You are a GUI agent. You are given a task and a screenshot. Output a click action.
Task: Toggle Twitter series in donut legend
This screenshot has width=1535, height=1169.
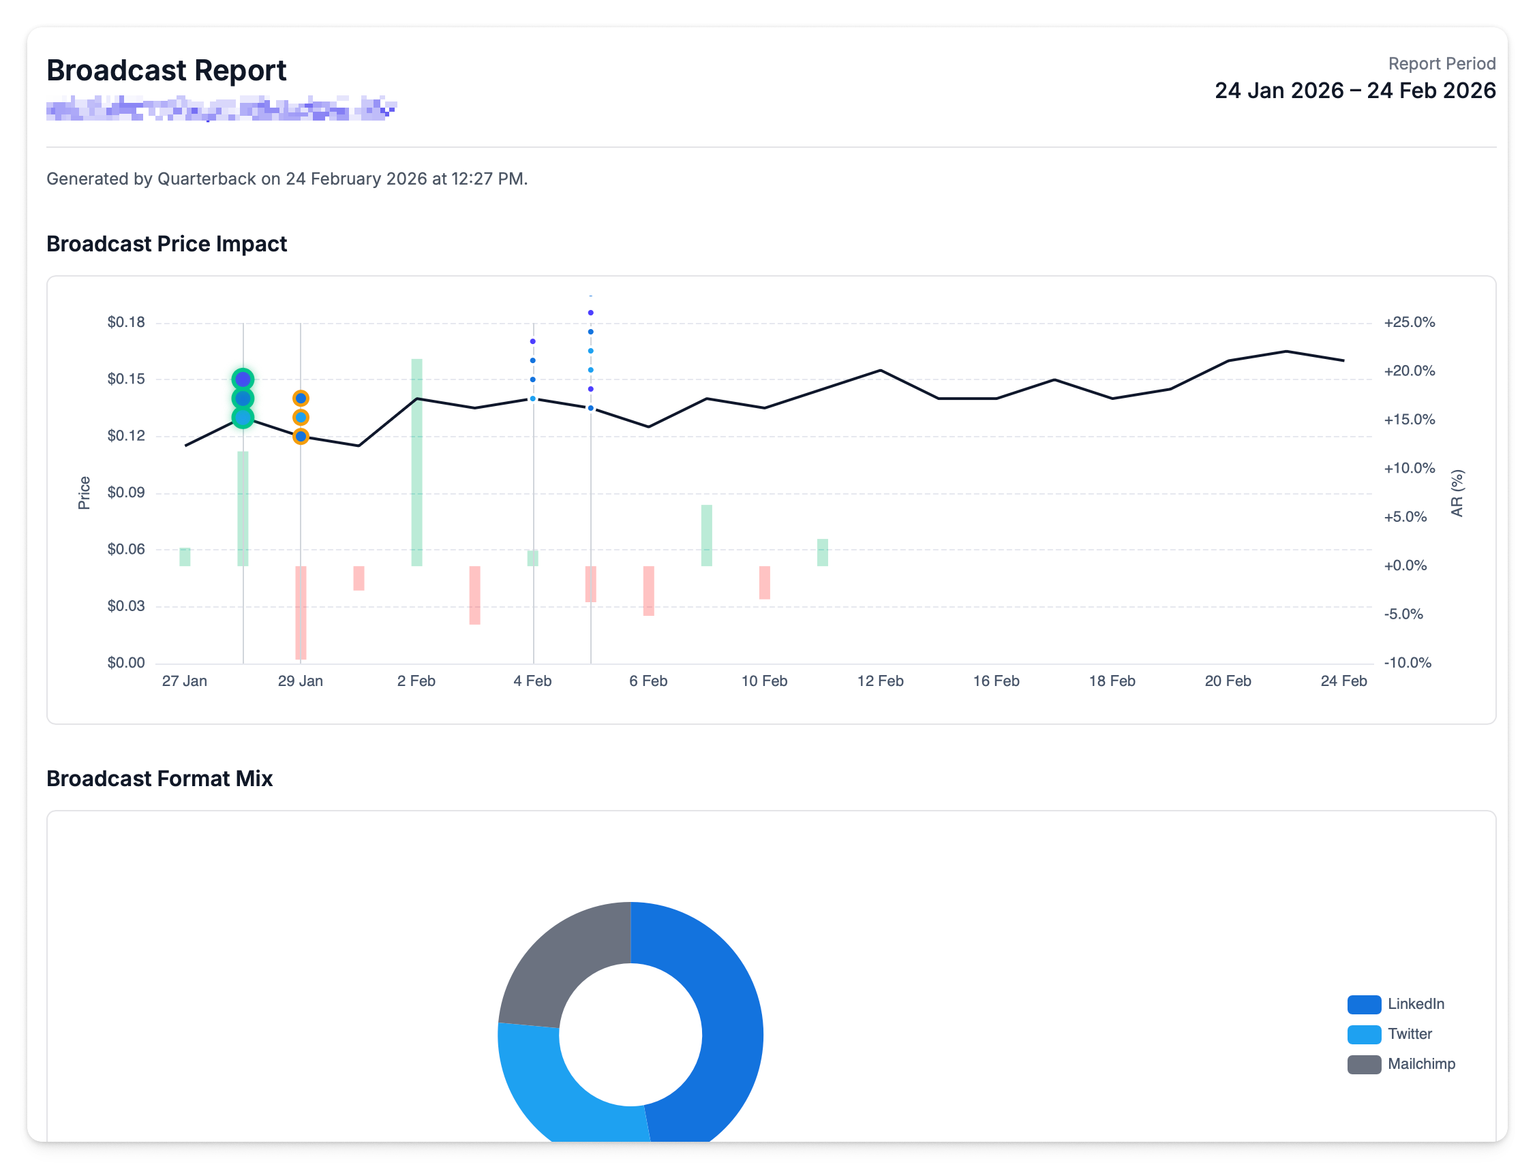coord(1409,1034)
